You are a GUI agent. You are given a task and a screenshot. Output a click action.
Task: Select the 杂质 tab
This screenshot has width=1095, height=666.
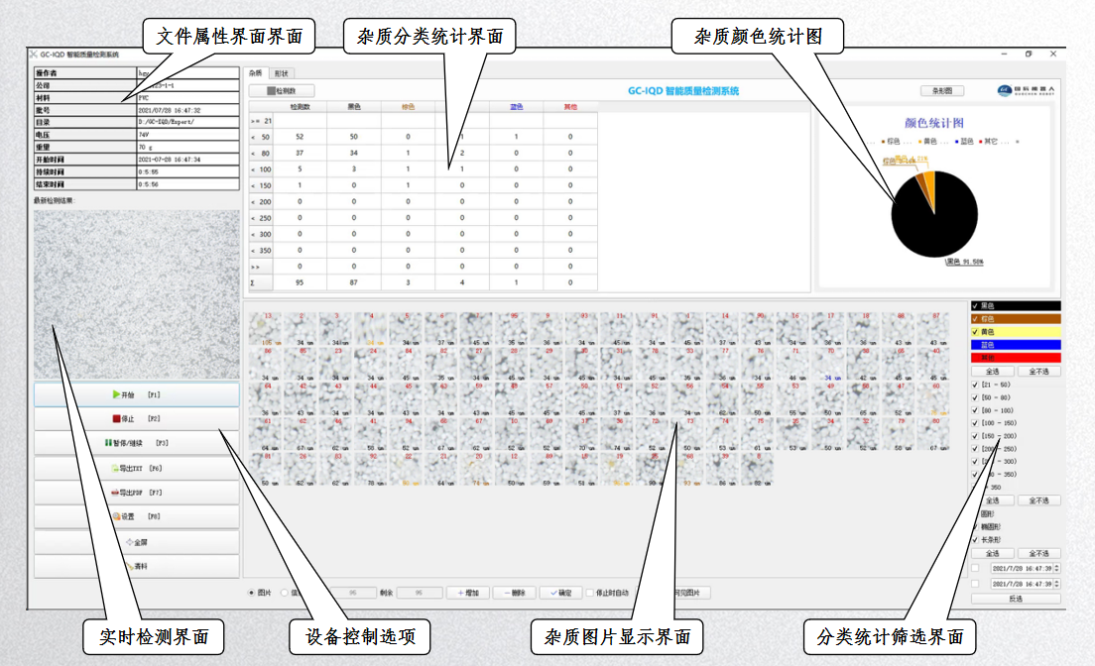pyautogui.click(x=254, y=72)
